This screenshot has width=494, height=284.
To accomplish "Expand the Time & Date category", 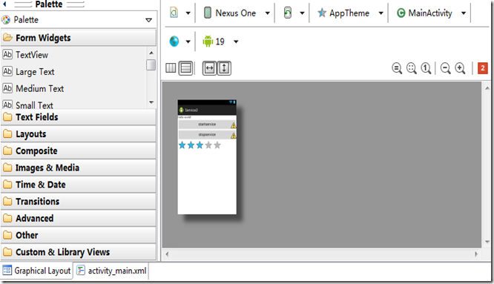I will tap(79, 185).
